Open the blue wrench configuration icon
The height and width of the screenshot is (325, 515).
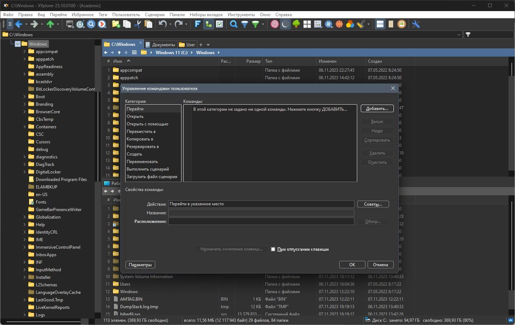tap(416, 24)
